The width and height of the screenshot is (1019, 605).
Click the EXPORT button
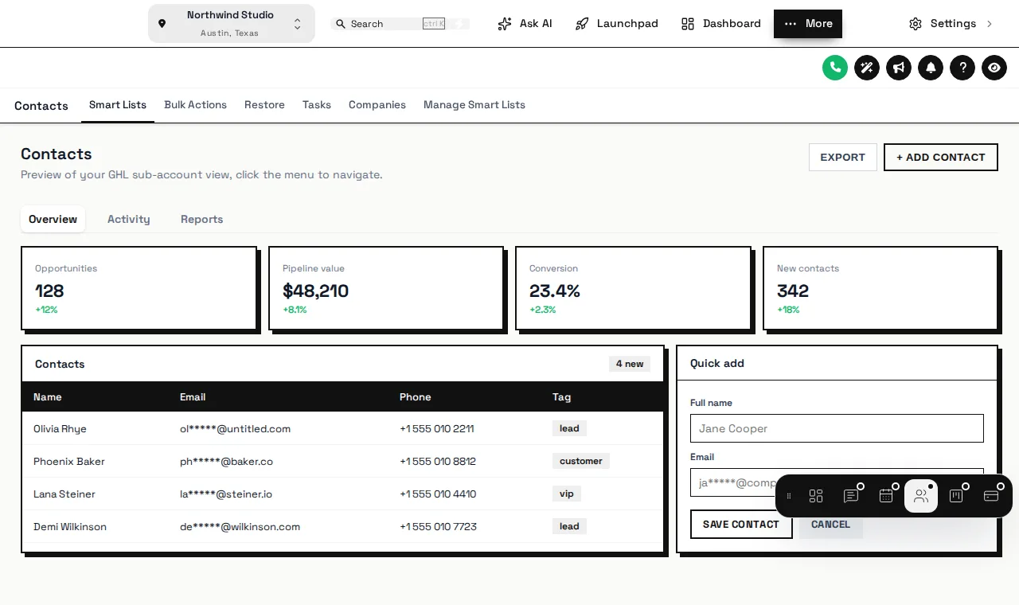coord(843,157)
